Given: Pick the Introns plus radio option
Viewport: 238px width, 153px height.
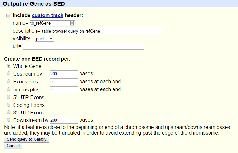Looking at the screenshot, I should click(9, 89).
